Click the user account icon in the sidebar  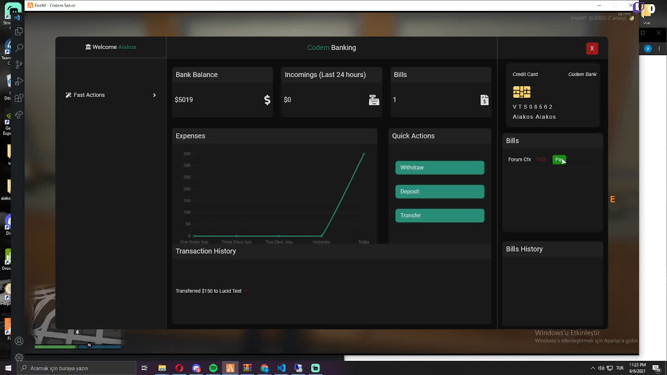tap(19, 341)
